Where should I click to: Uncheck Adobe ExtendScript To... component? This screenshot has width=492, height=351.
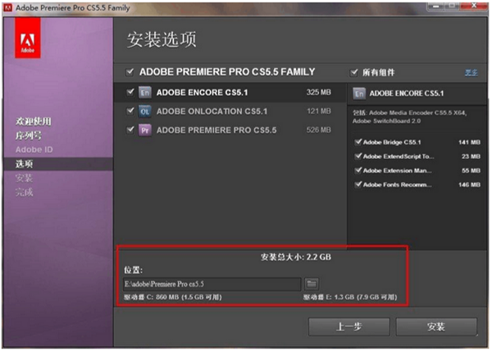click(358, 156)
